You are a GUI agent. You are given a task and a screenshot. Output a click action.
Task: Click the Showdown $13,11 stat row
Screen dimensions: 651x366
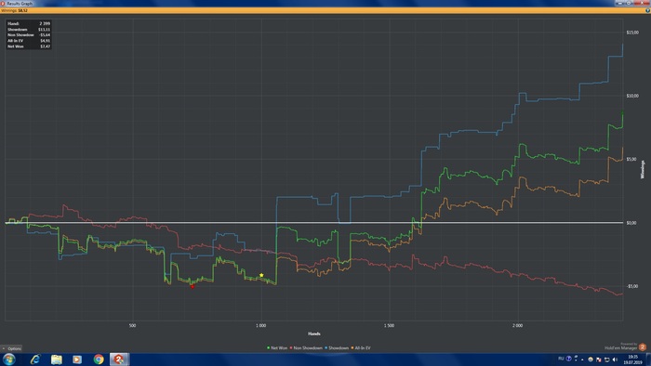pyautogui.click(x=29, y=30)
